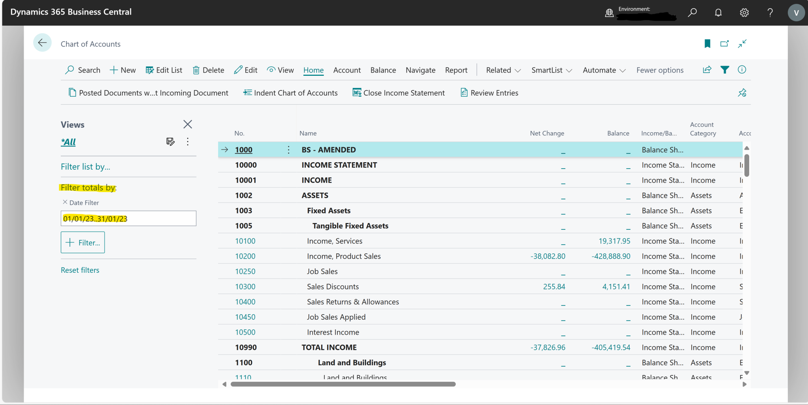Open the Balance menu
The image size is (808, 405).
click(383, 70)
